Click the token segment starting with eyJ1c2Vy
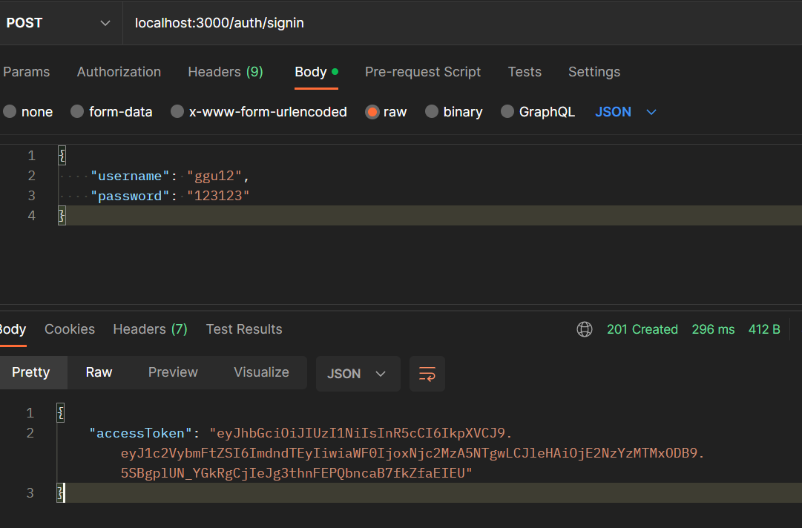The width and height of the screenshot is (802, 528). click(412, 453)
